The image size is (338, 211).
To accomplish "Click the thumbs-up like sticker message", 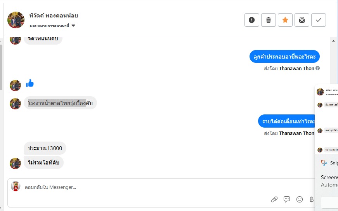I will point(30,83).
